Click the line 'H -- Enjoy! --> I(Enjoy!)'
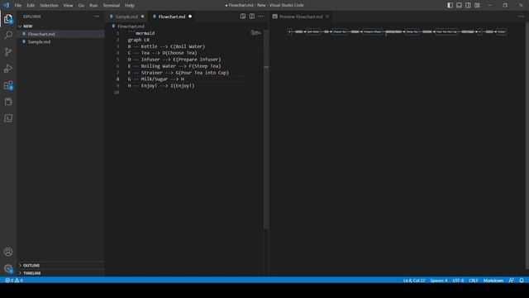 [161, 86]
